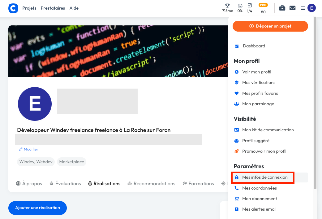Viewport: 322px width, 219px height.
Task: Open Mes infos de connexion
Action: coord(265,177)
